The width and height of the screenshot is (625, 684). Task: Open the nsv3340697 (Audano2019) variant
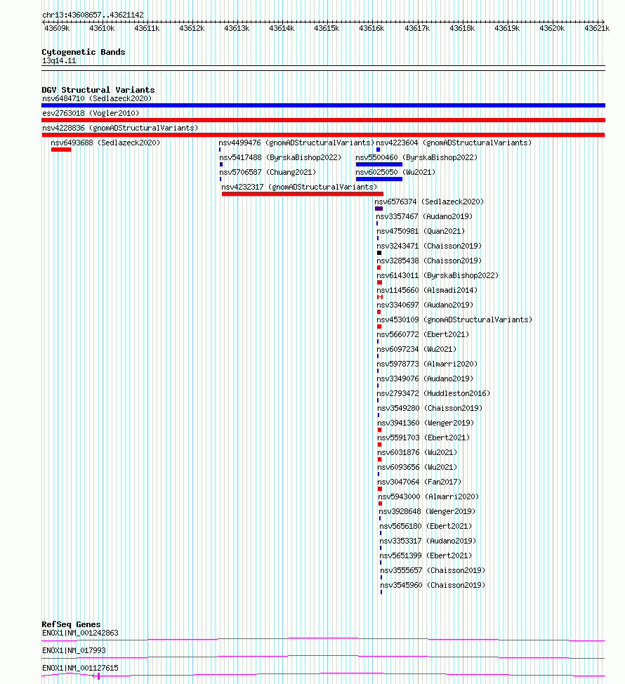point(425,305)
